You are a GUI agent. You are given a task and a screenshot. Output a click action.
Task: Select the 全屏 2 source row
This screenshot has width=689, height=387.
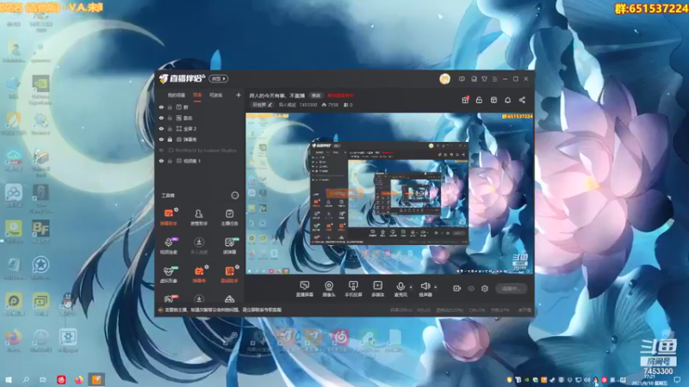[200, 128]
